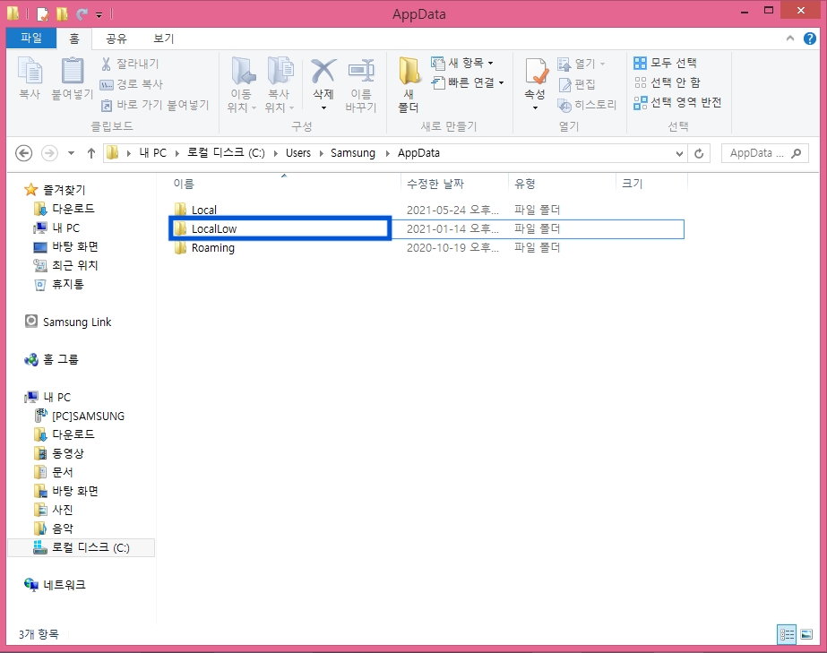
Task: Click 경로 복사 (Copy path)
Action: pyautogui.click(x=132, y=84)
